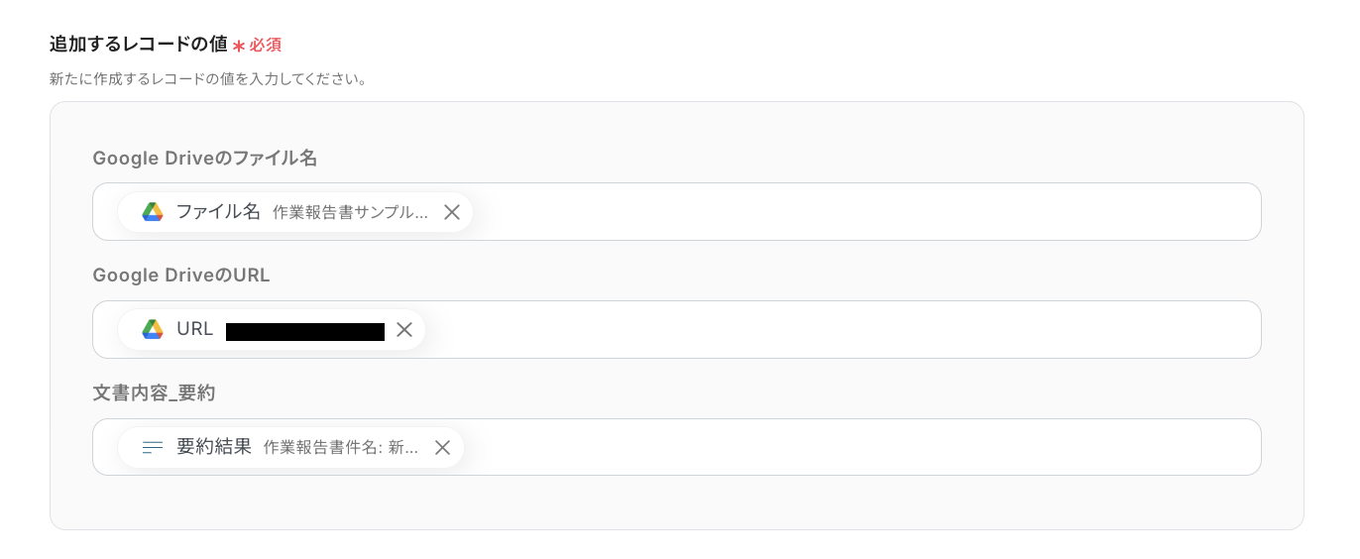Screen dimensions: 1360x559
Task: Click the 作業報告書サンプル value text
Action: pos(350,212)
